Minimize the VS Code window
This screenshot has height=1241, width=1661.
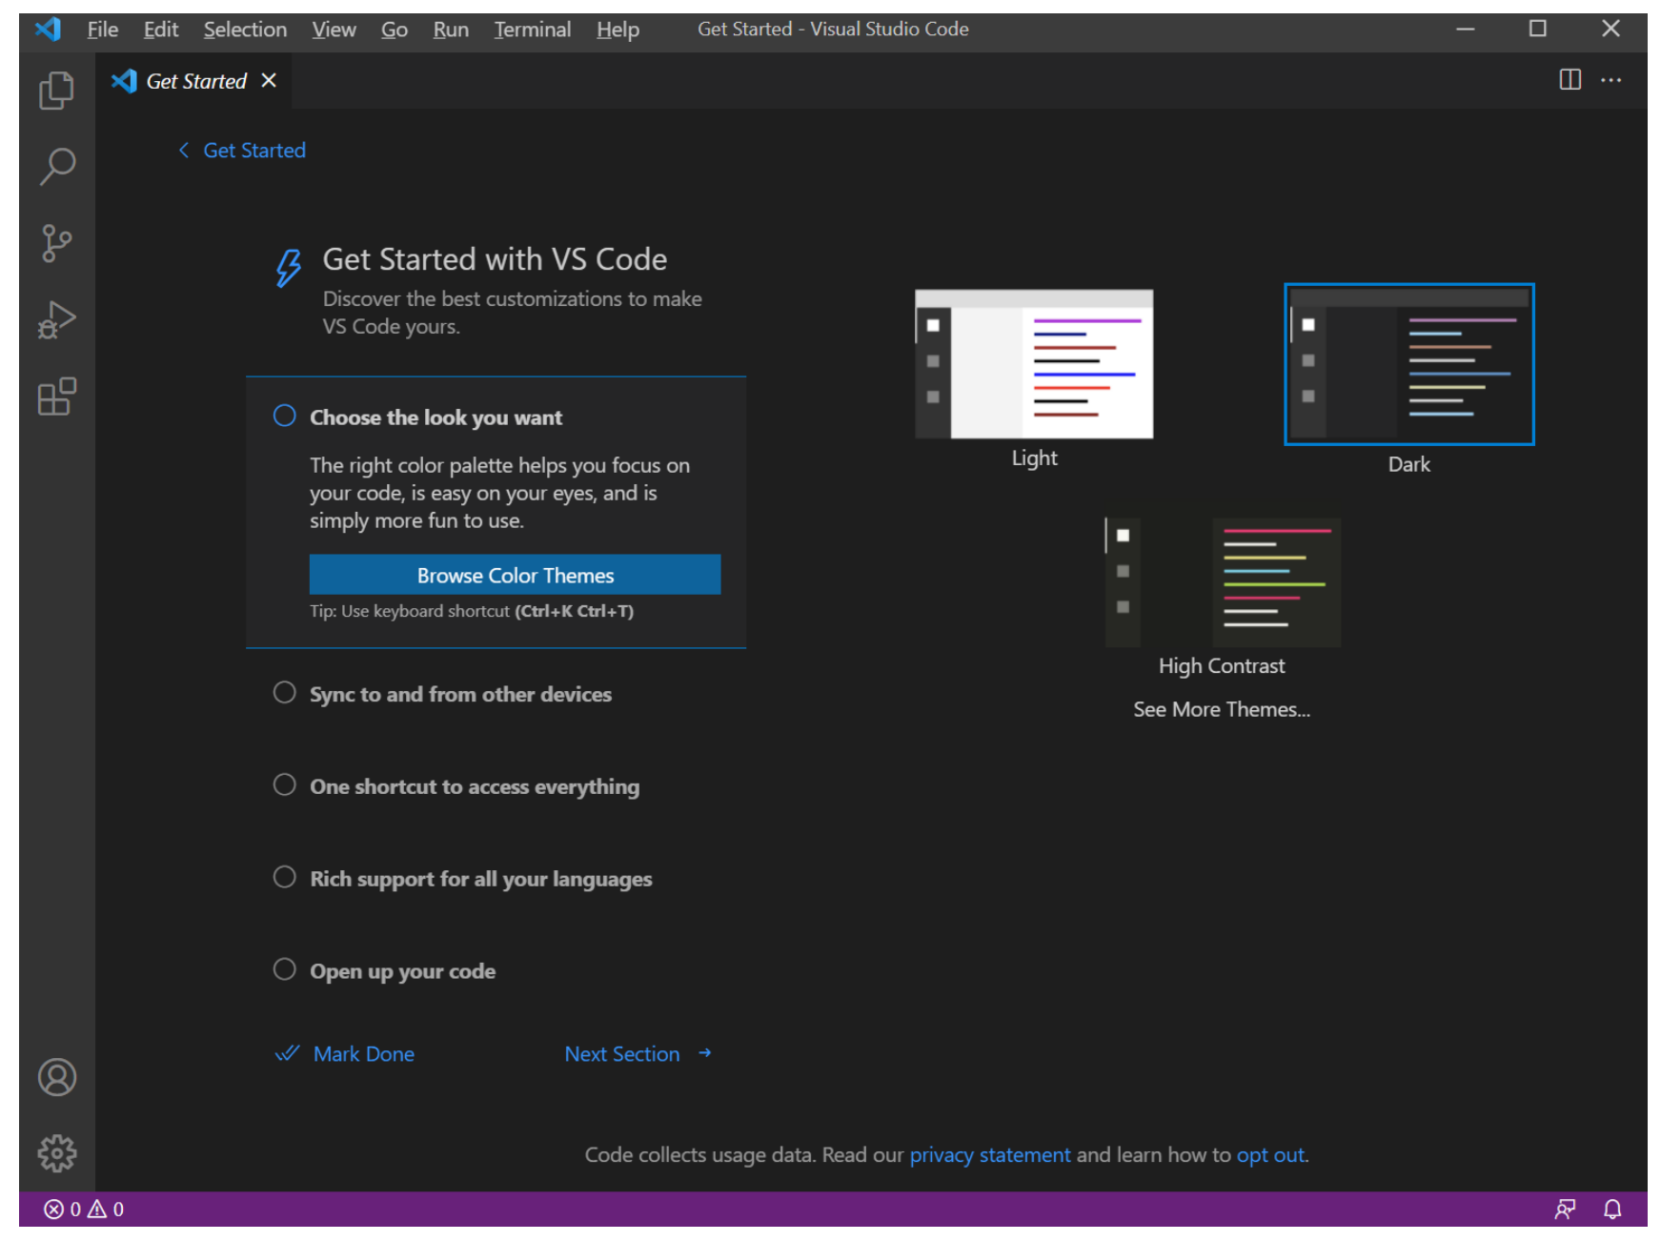click(x=1465, y=29)
